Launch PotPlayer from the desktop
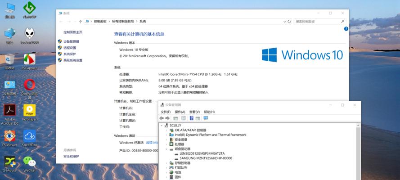The image size is (400, 180). 29,112
